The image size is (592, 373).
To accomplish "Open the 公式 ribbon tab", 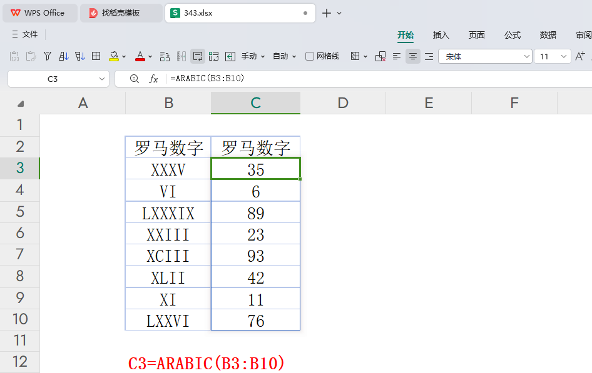I will pos(513,35).
